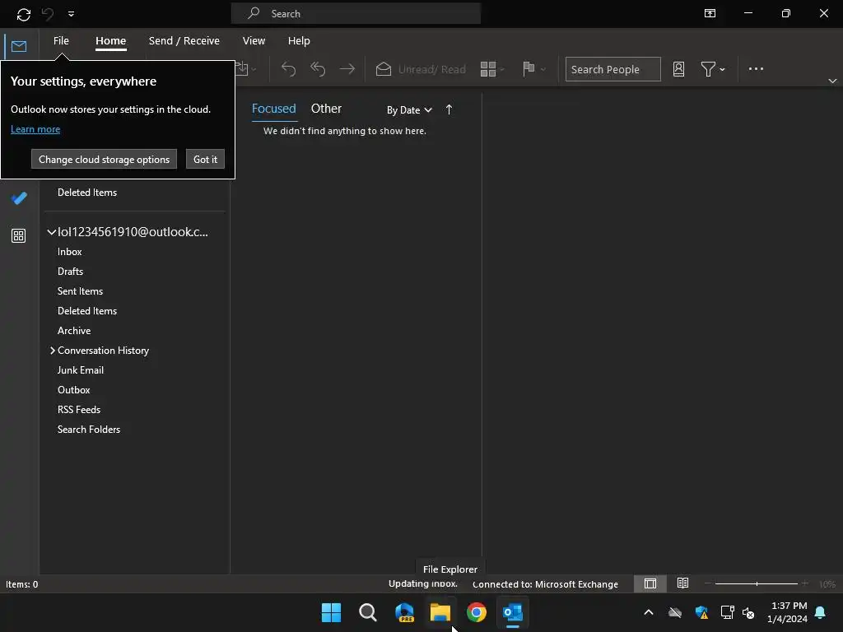This screenshot has height=632, width=843.
Task: Open the muted volume tray icon
Action: point(748,612)
